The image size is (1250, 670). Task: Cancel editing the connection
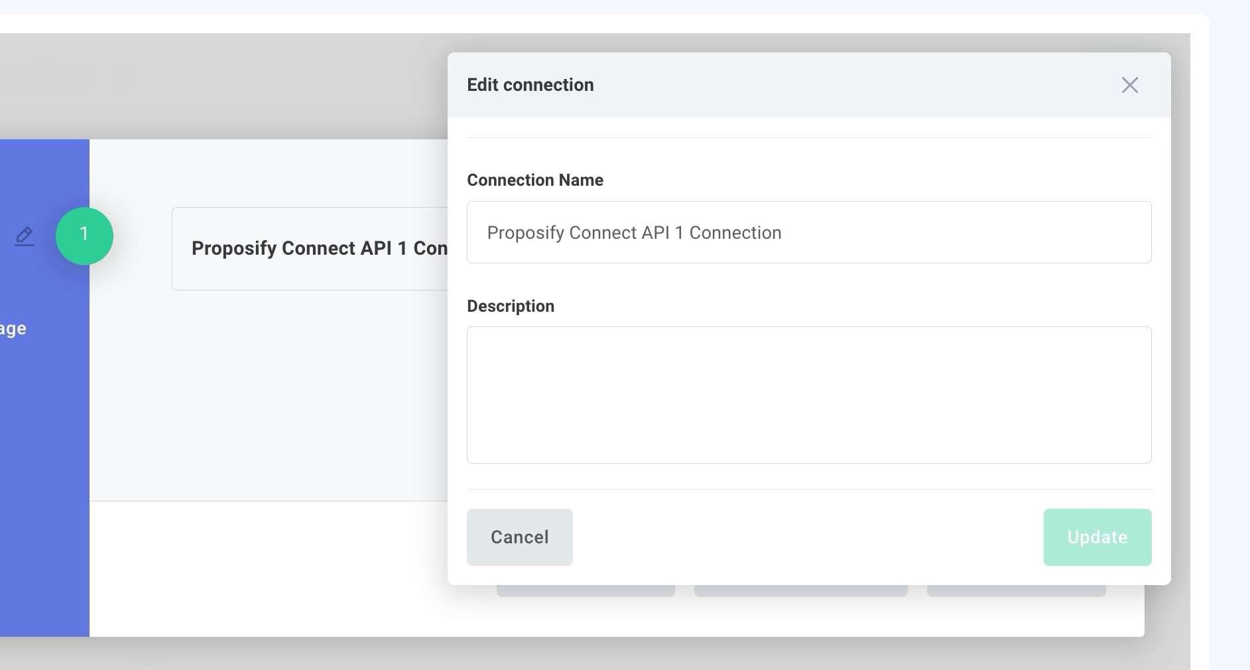tap(520, 537)
